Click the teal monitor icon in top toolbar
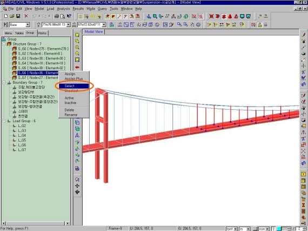Screen dimensions: 308x231 point(242,16)
